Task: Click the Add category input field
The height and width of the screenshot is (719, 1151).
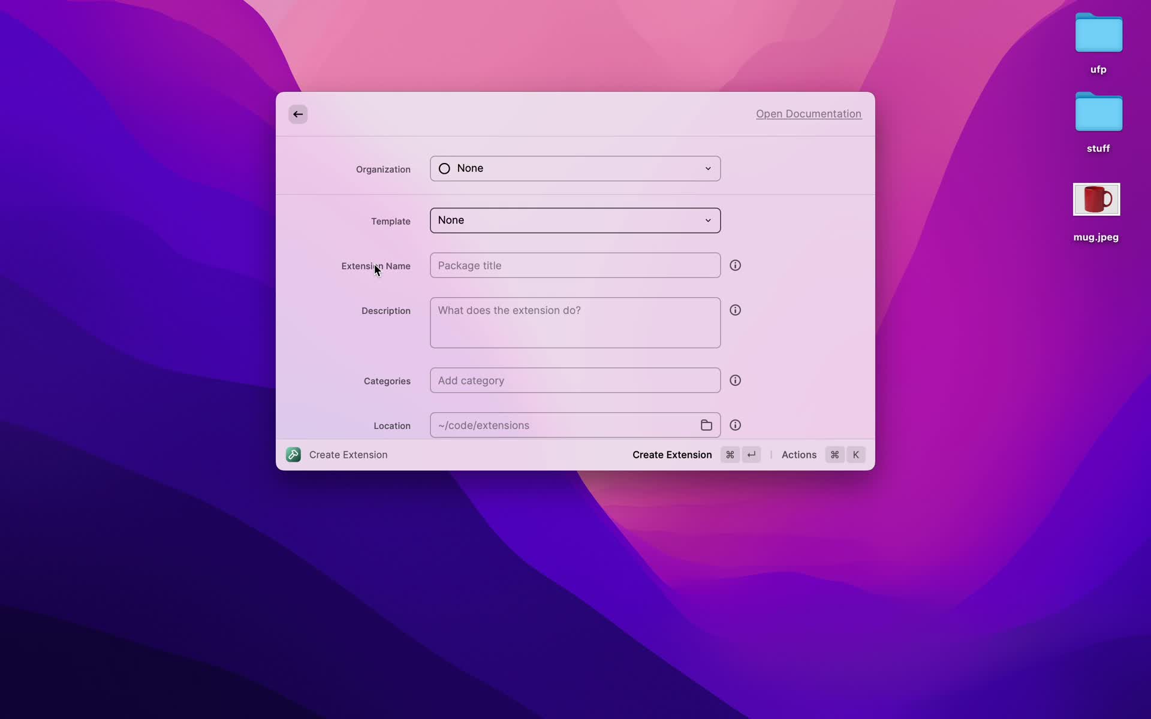Action: pyautogui.click(x=575, y=380)
